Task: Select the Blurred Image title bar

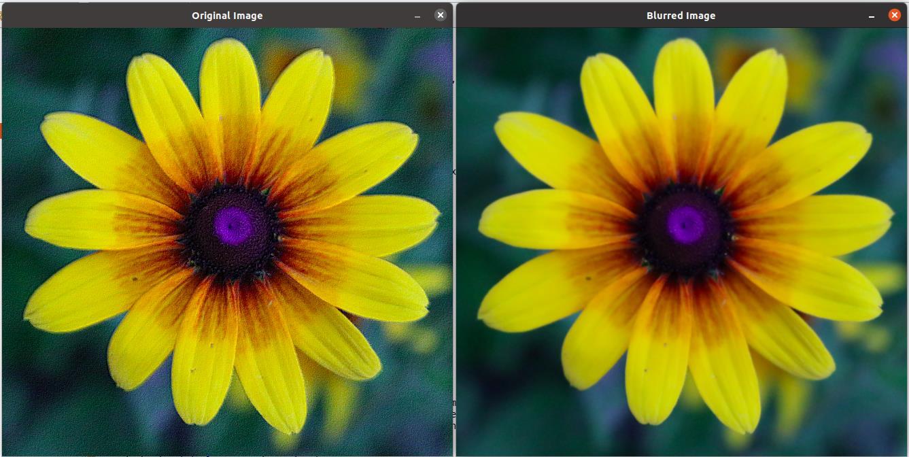Action: pos(681,15)
